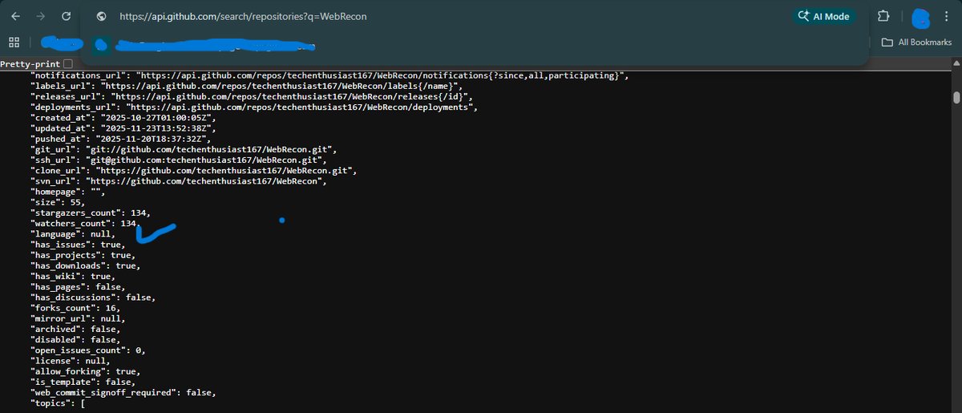Screen dimensions: 962x413
Task: Click the "clone_url" line
Action: coord(193,170)
